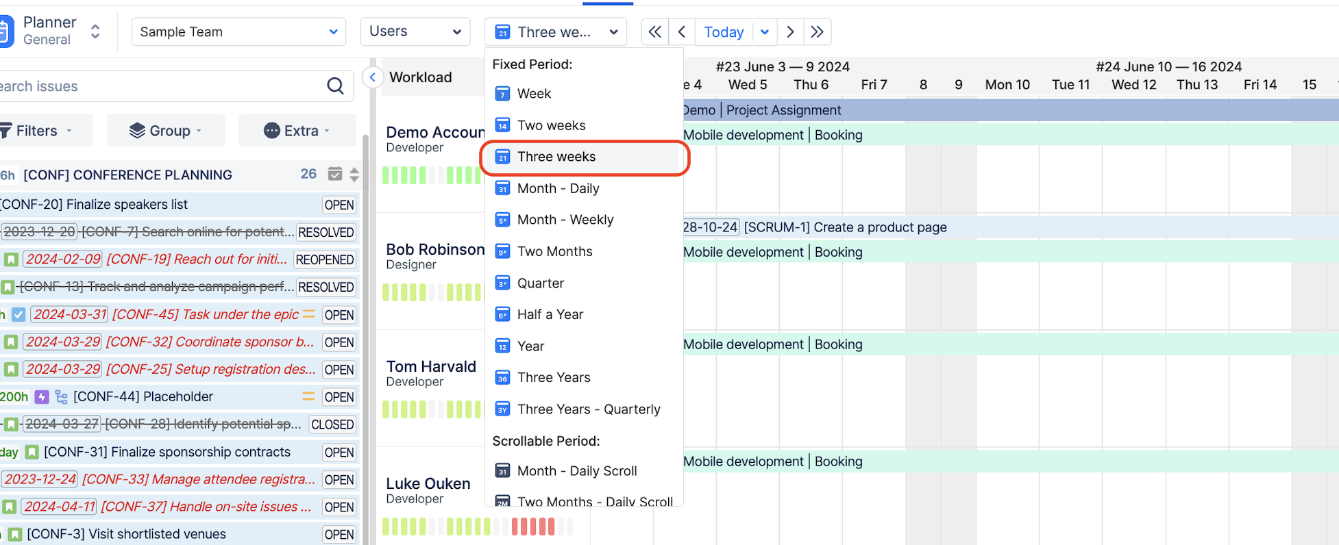The image size is (1339, 545).
Task: Click Luke Ouken's workload indicator bar
Action: 477,527
